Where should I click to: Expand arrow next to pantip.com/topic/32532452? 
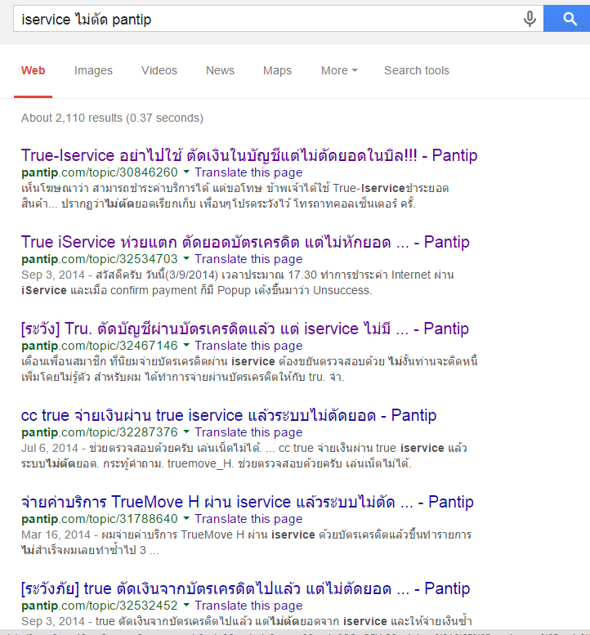[x=186, y=606]
